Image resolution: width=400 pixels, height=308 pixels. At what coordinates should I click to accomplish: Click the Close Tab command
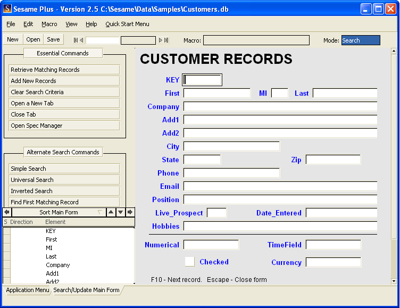pos(64,114)
